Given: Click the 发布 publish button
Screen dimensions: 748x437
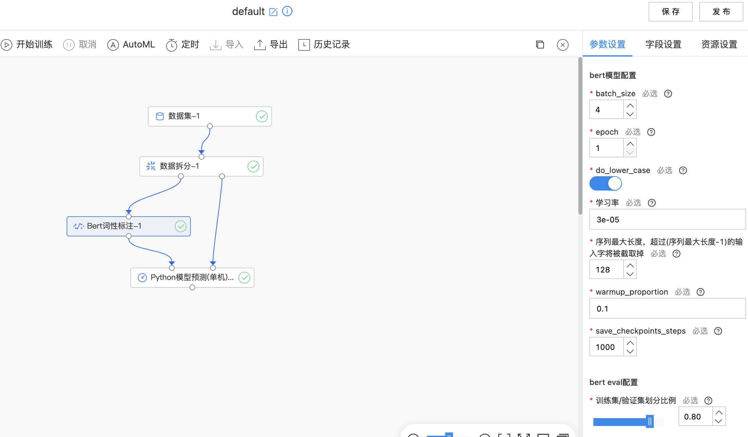Looking at the screenshot, I should coord(721,12).
